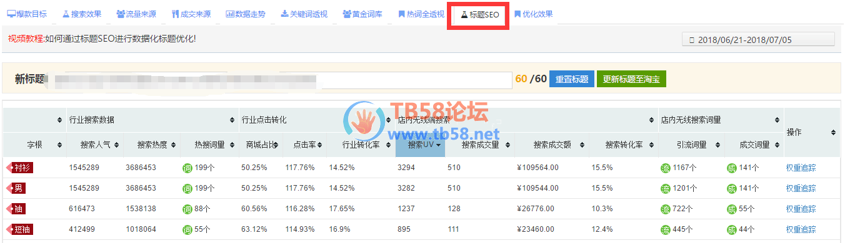Open the 优化效果 tab

tap(533, 14)
